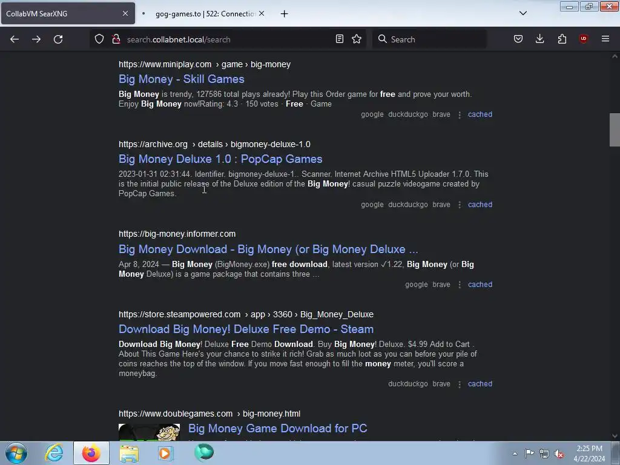Click the duckduckgo label on Steam result
Screen dimensions: 620x465
(408, 383)
